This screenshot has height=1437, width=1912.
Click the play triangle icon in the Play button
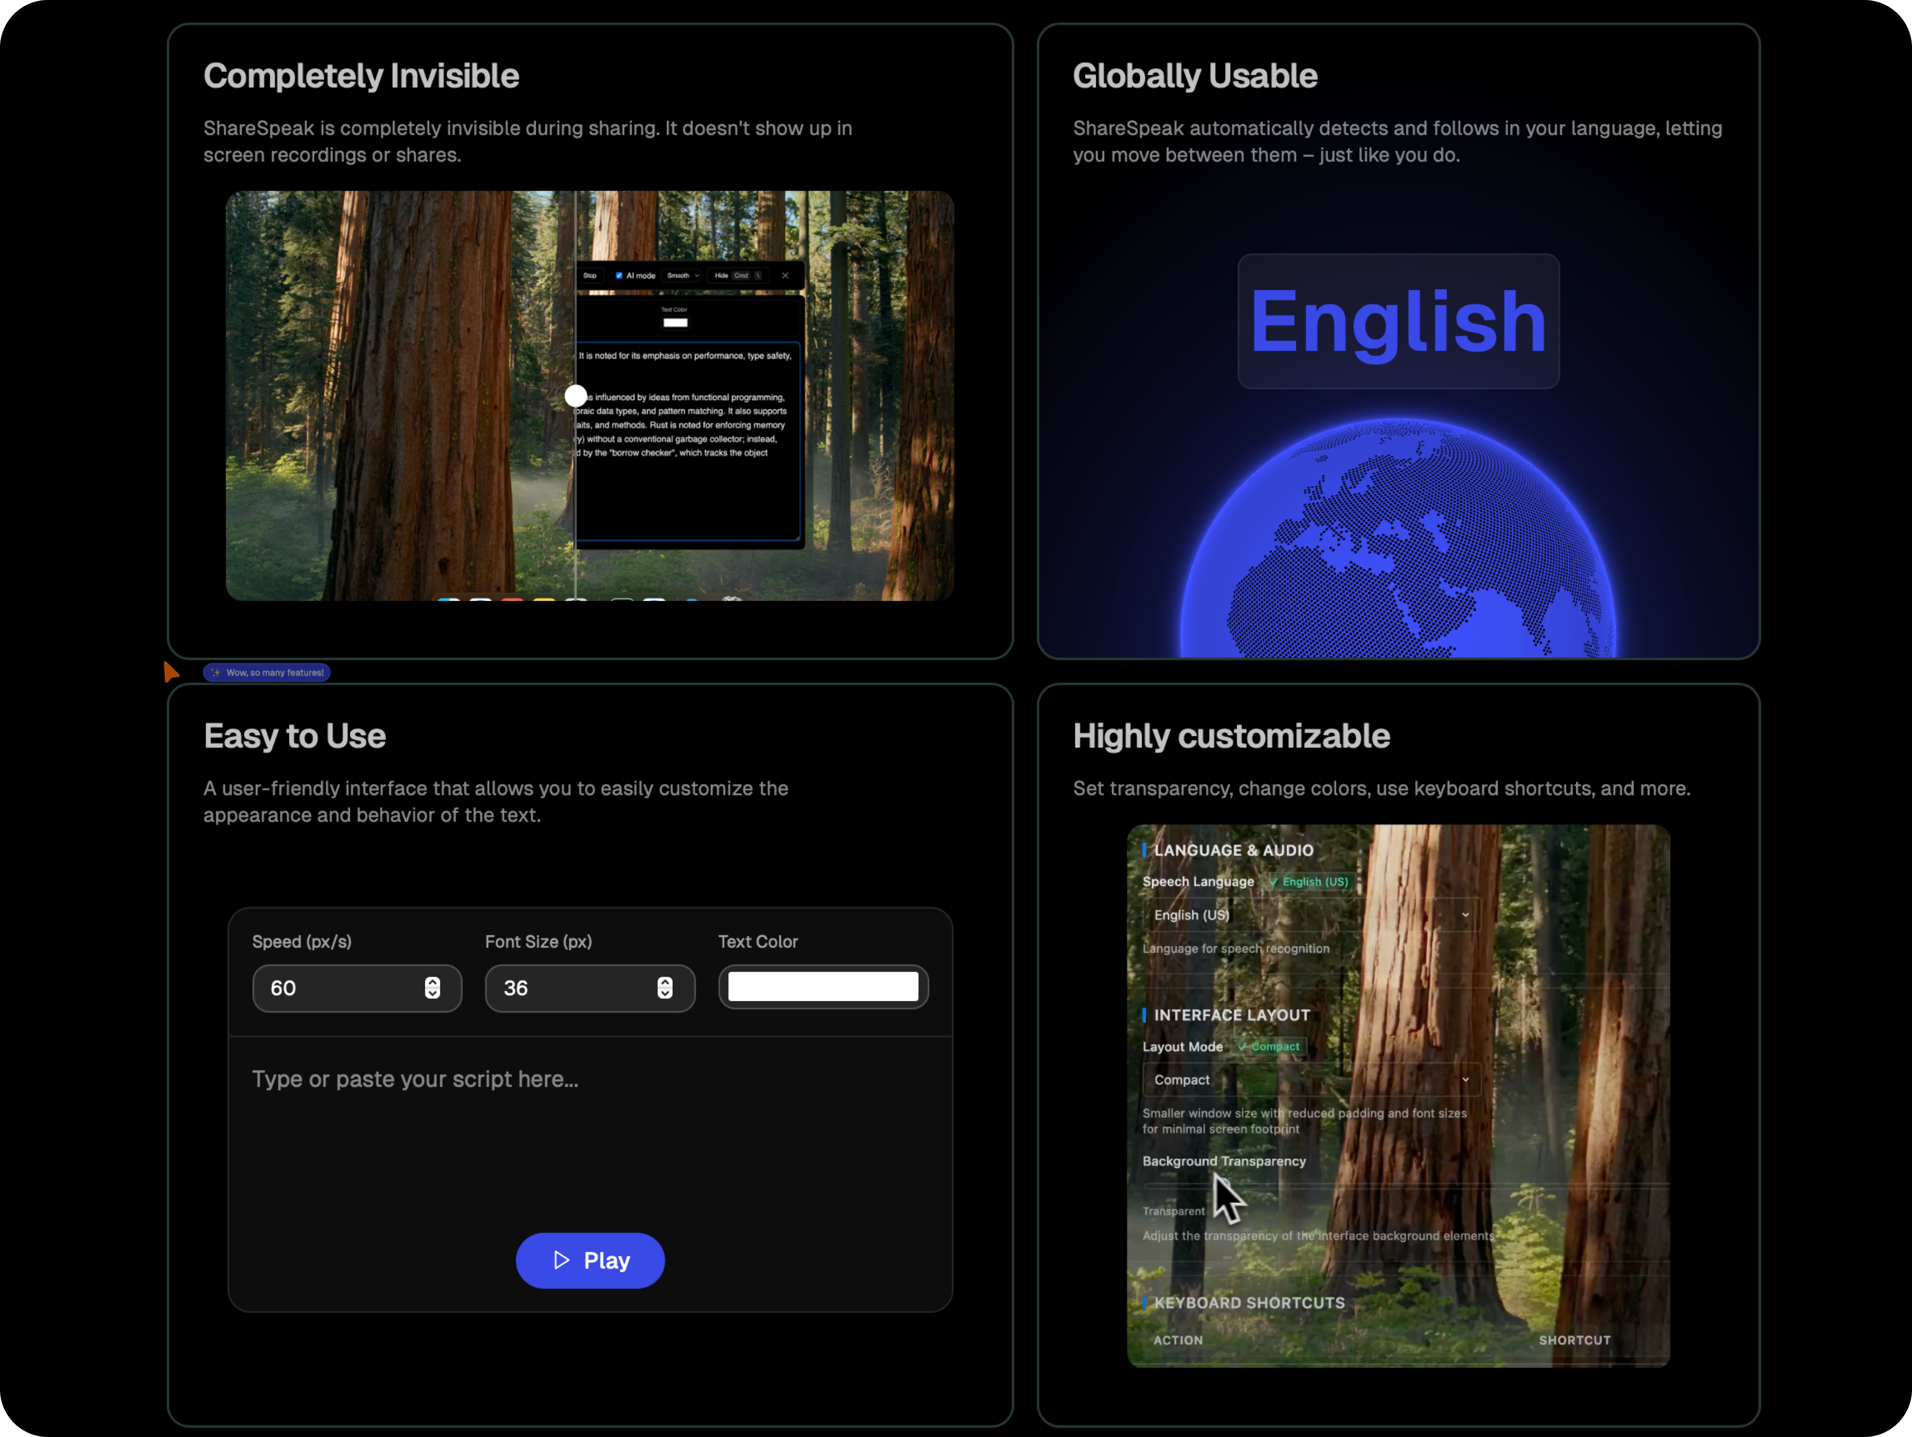coord(562,1260)
